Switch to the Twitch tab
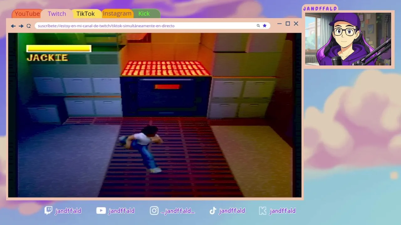Viewport: 401px width, 225px height. pos(57,14)
